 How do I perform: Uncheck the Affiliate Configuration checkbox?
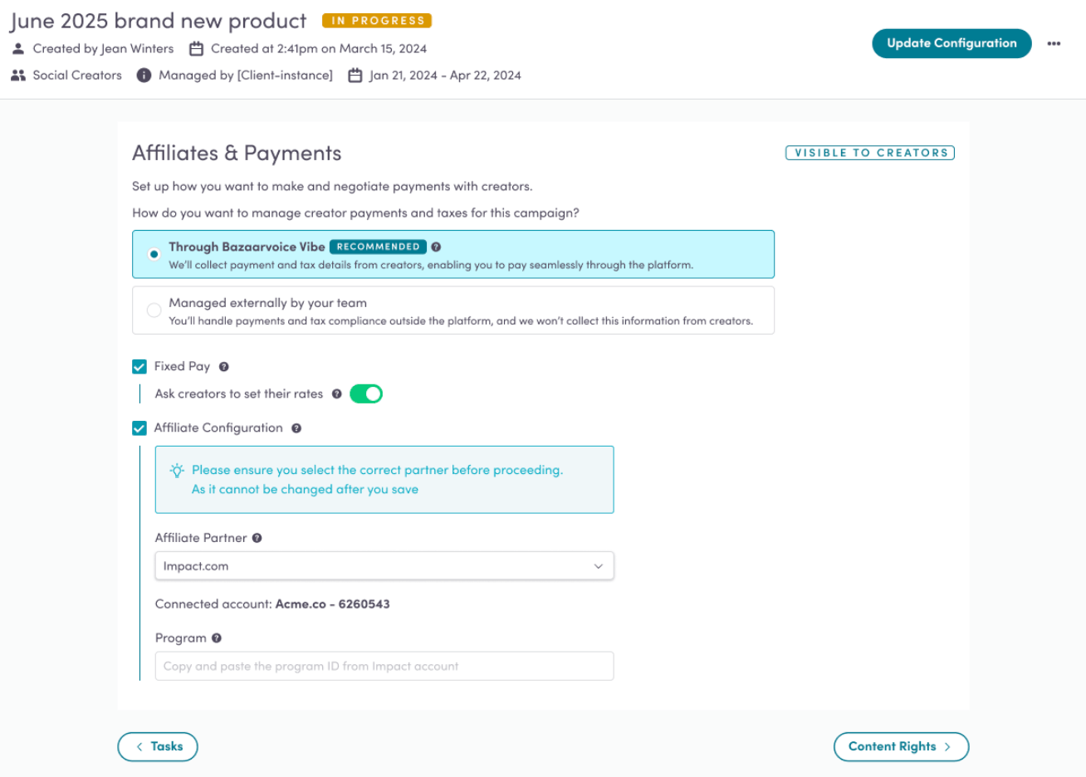pyautogui.click(x=139, y=428)
